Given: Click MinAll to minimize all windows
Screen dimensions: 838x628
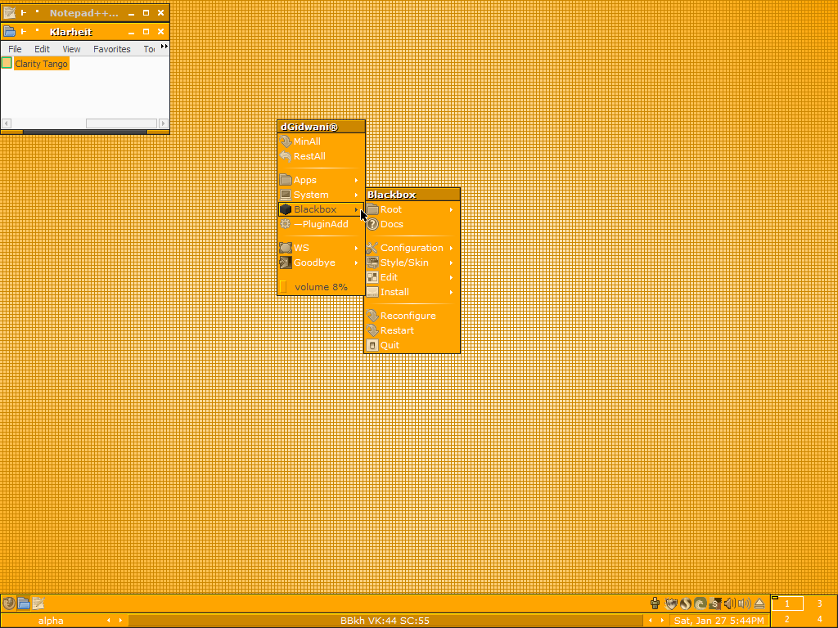Looking at the screenshot, I should click(x=321, y=141).
